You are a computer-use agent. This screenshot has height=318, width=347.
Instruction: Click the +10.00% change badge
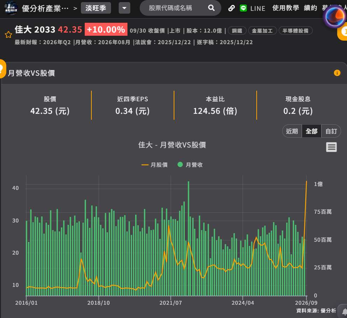point(106,29)
